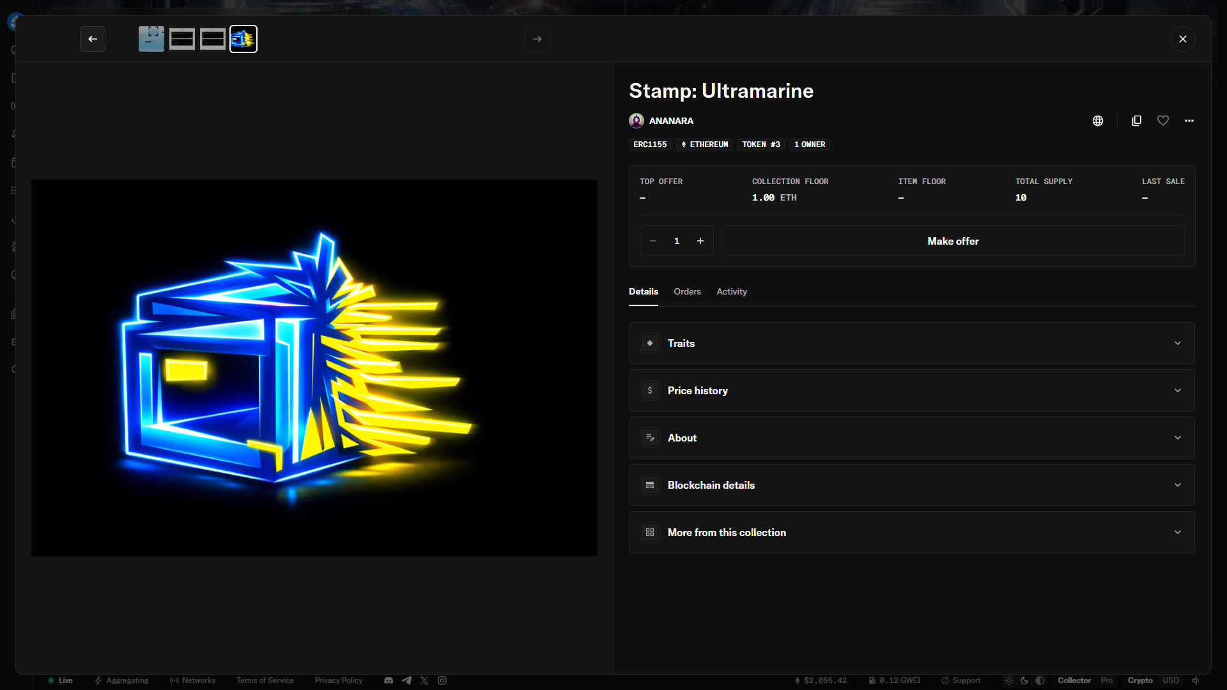Screen dimensions: 1227x690
Task: Switch to the Activity tab
Action: (x=731, y=291)
